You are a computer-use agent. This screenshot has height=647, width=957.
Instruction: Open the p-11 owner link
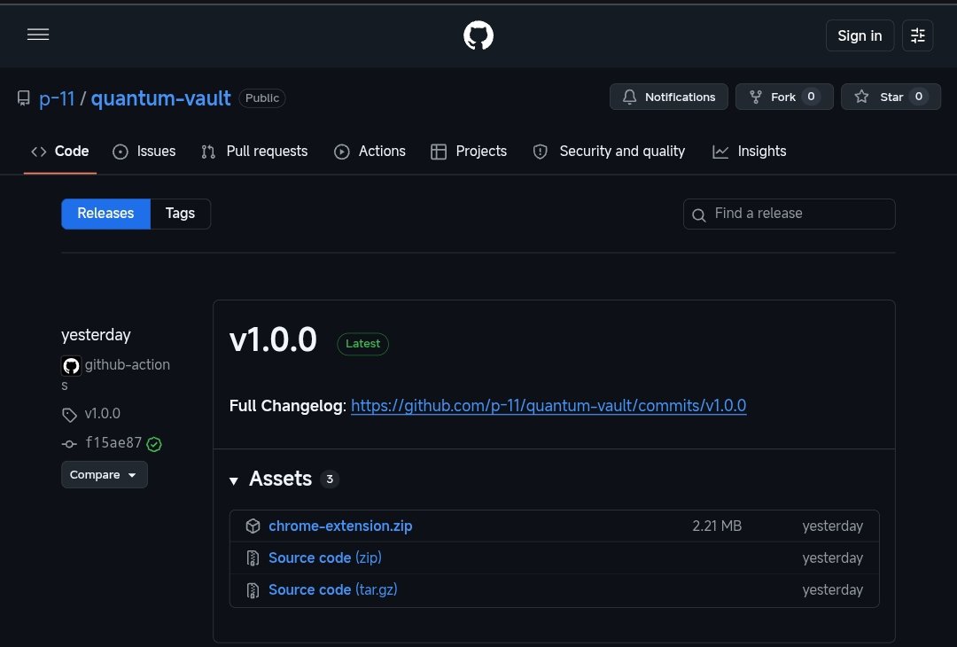pos(57,98)
